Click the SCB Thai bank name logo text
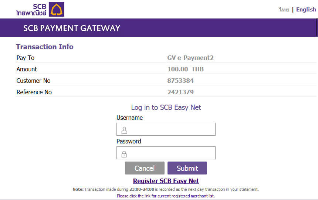This screenshot has height=200, width=318. tap(31, 10)
